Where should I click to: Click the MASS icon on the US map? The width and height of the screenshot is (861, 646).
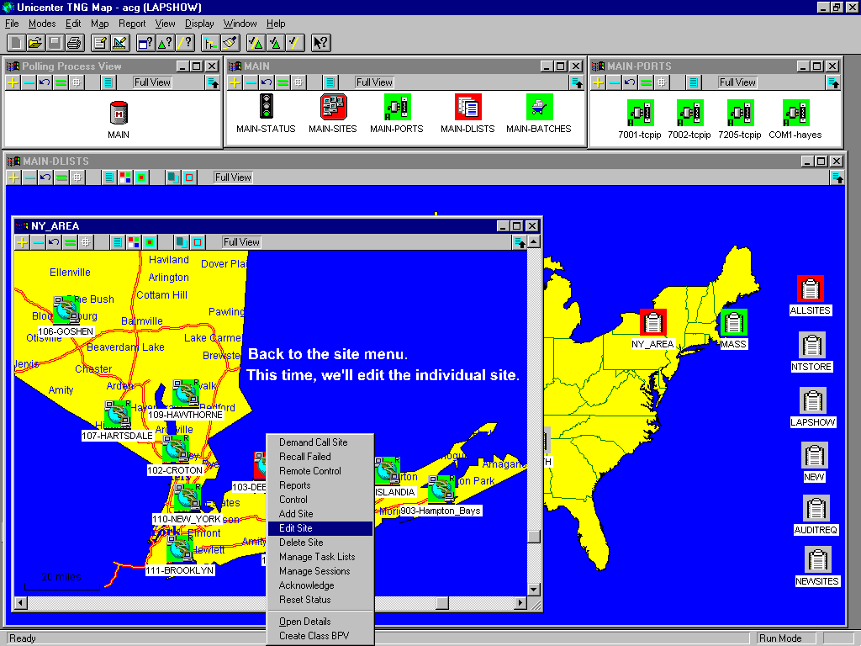(x=733, y=322)
